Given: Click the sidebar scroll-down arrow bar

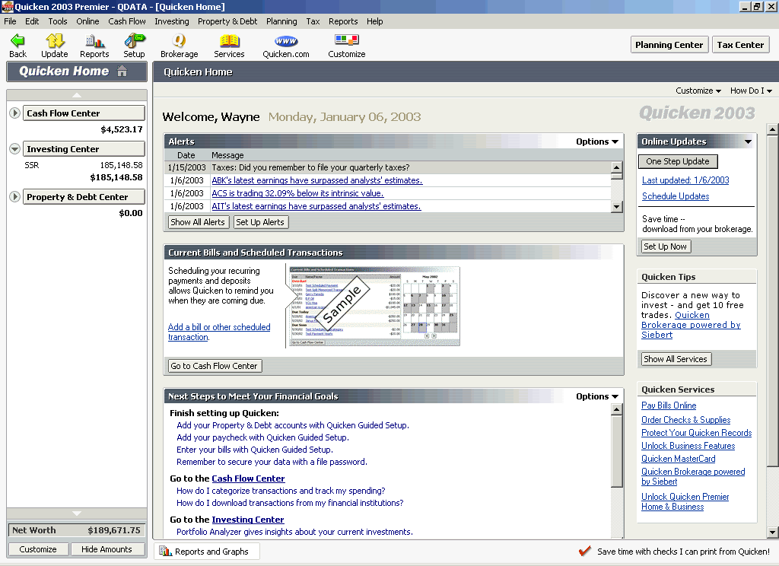Looking at the screenshot, I should [77, 514].
